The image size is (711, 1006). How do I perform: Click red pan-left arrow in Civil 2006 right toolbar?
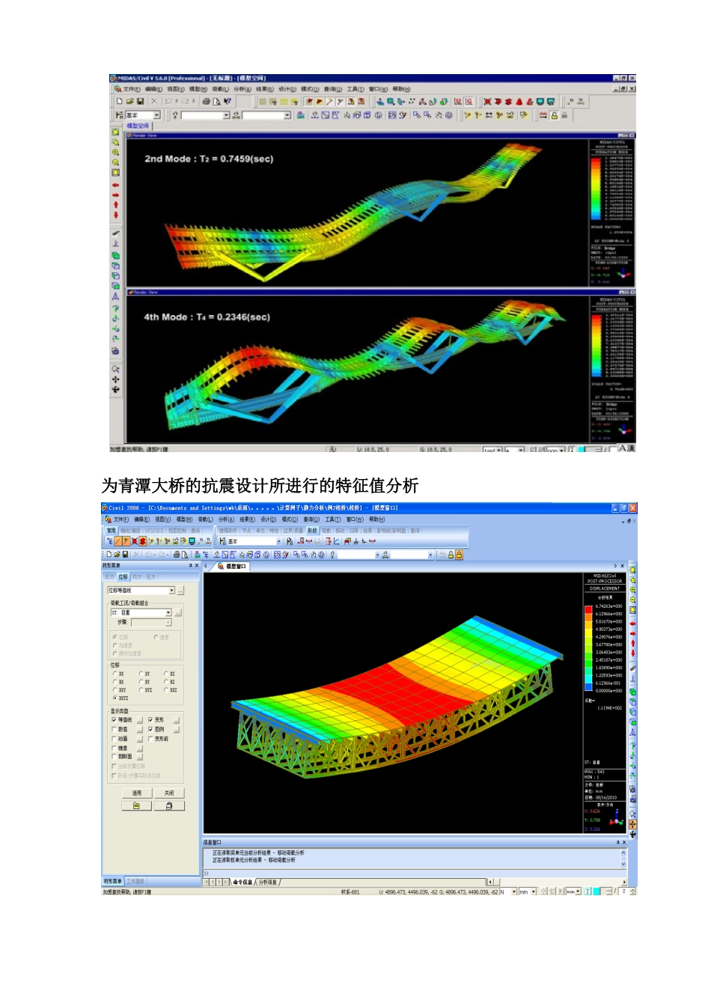[x=632, y=623]
